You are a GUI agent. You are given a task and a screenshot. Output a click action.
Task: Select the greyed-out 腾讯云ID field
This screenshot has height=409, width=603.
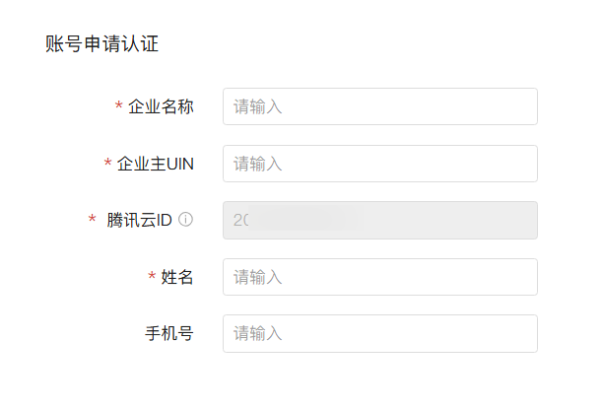pos(380,221)
